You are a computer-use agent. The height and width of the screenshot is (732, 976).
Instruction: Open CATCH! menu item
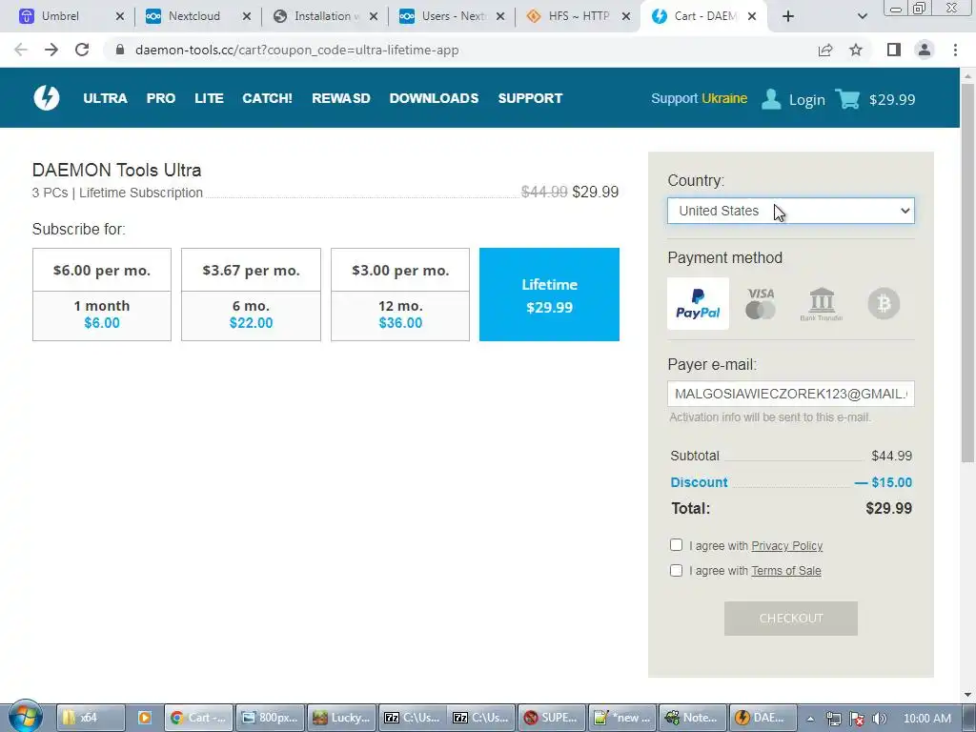click(267, 98)
